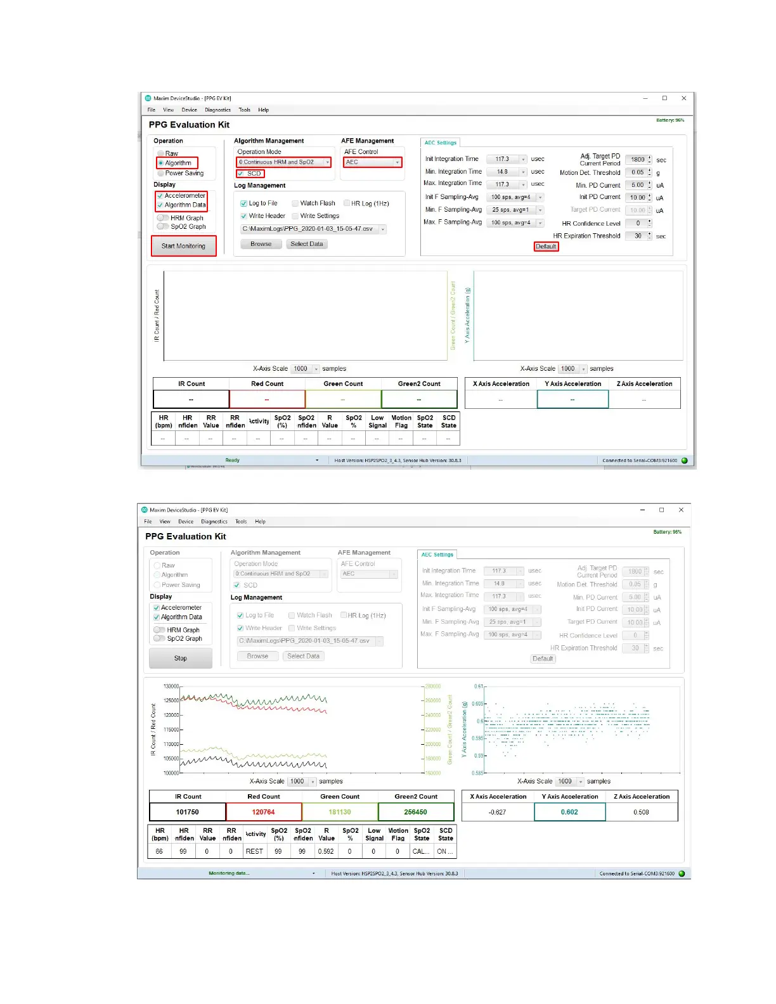Switch on HRM Graph toggle in Ready-state window
The width and height of the screenshot is (776, 1004).
[163, 218]
